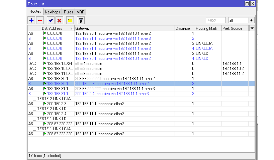The image size is (274, 160).
Task: Click the red minus Remove icon
Action: click(40, 20)
